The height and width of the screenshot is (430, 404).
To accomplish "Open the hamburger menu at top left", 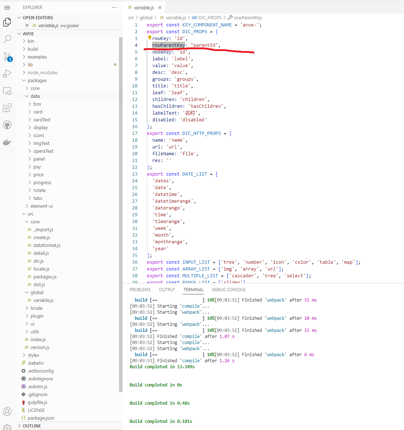I will coord(7,7).
